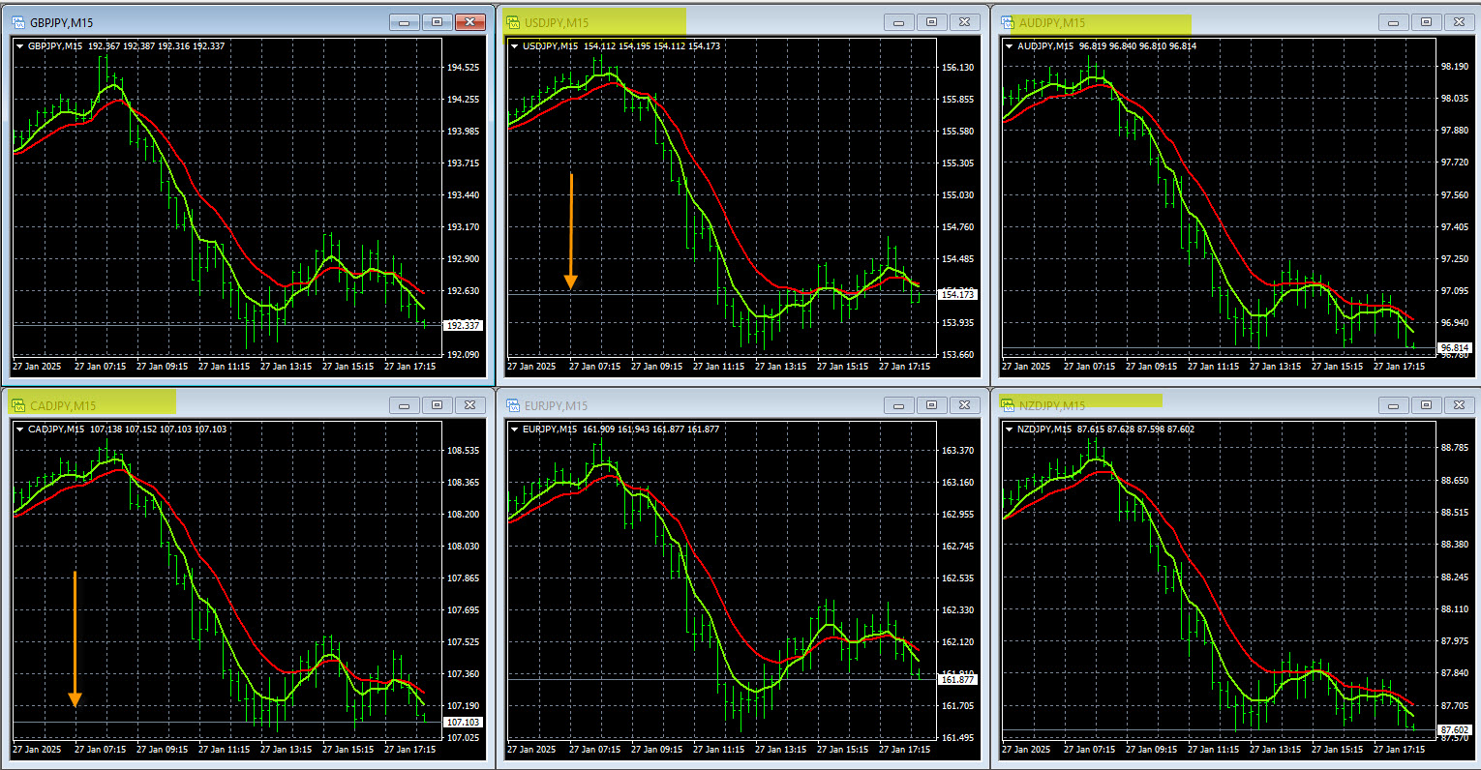
Task: Open the CADJPY window system icon
Action: click(18, 405)
